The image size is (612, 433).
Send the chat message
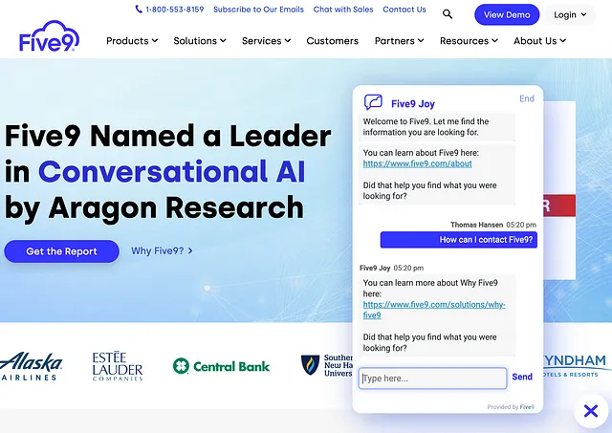522,377
